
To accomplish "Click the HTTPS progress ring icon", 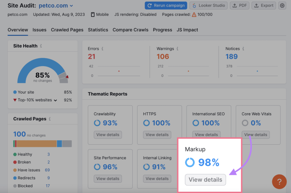I will click(146, 123).
